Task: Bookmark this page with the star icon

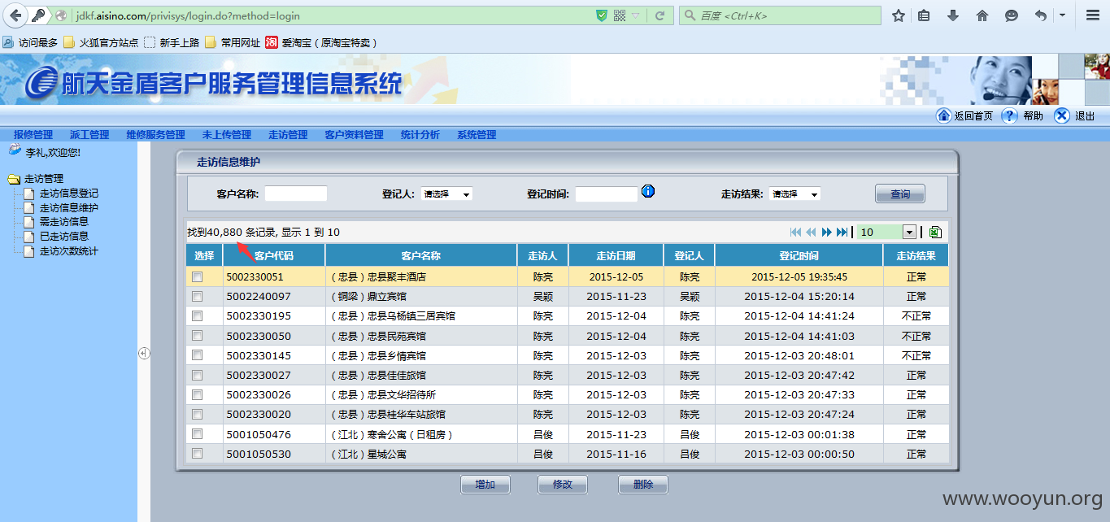Action: point(899,15)
